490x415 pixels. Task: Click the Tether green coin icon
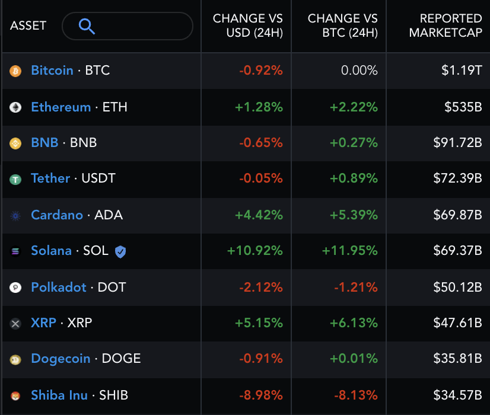[15, 179]
